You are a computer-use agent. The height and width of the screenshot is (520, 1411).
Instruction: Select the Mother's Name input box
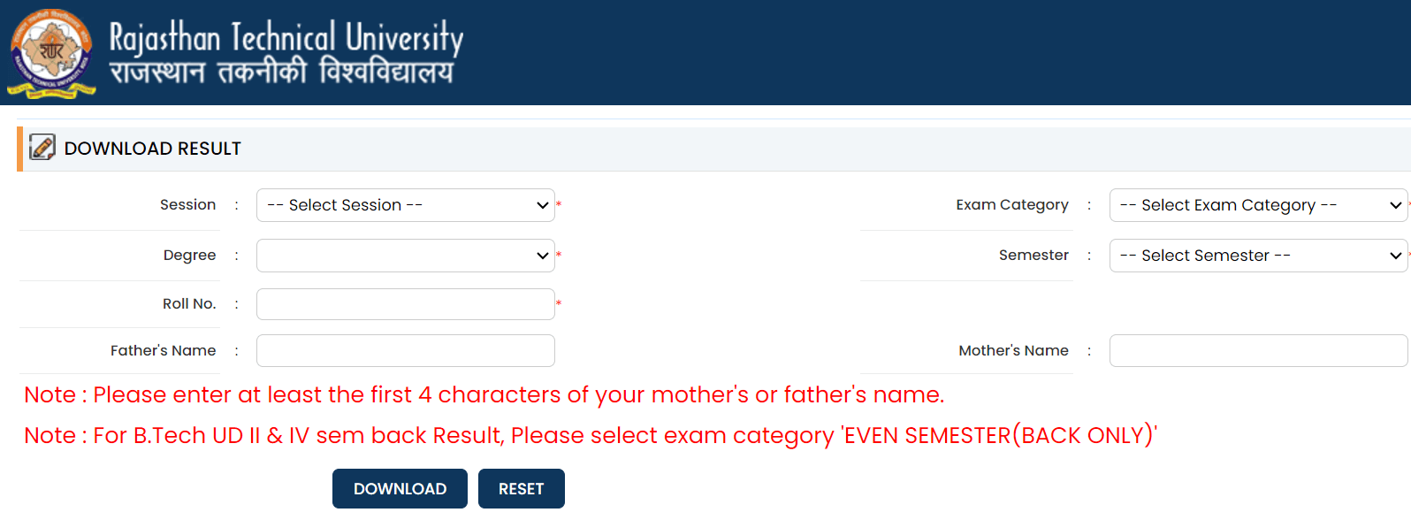coord(1258,350)
